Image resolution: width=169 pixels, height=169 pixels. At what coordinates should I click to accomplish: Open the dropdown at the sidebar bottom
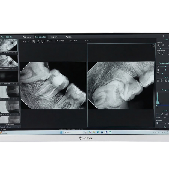[x=7, y=127]
